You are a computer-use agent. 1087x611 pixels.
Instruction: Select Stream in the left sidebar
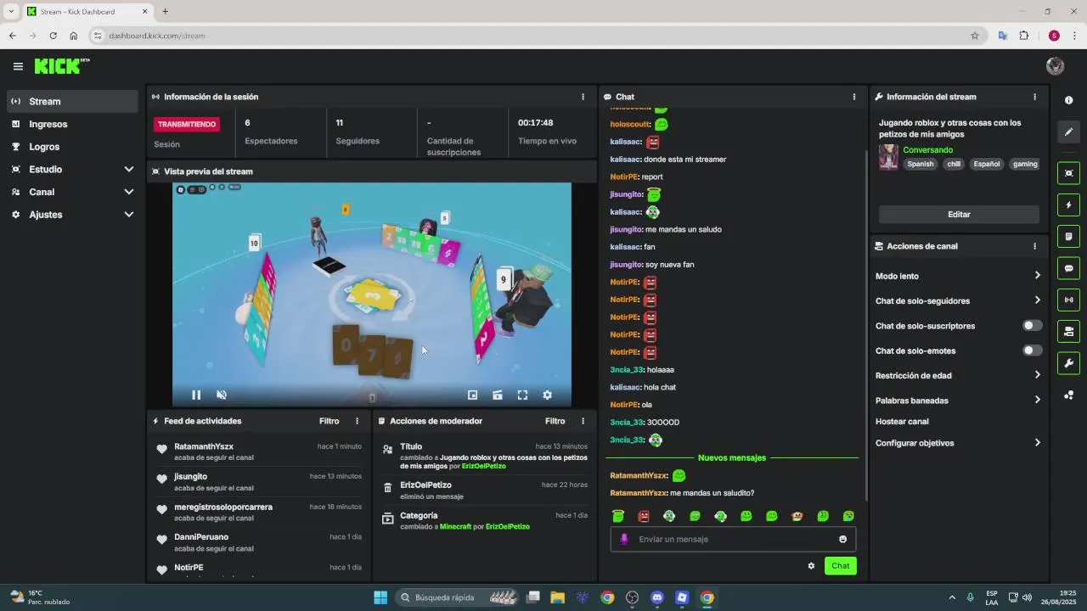(x=72, y=101)
